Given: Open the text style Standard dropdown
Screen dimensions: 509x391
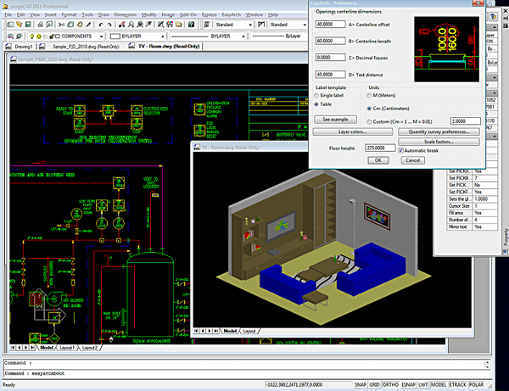Looking at the screenshot, I should coord(250,25).
